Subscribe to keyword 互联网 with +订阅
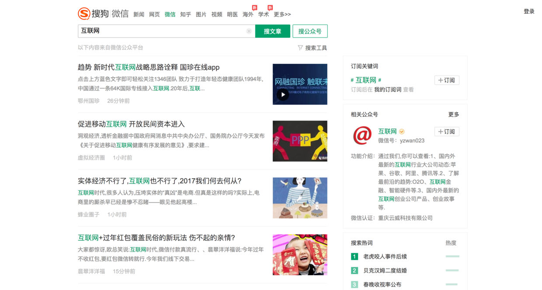 click(x=447, y=80)
